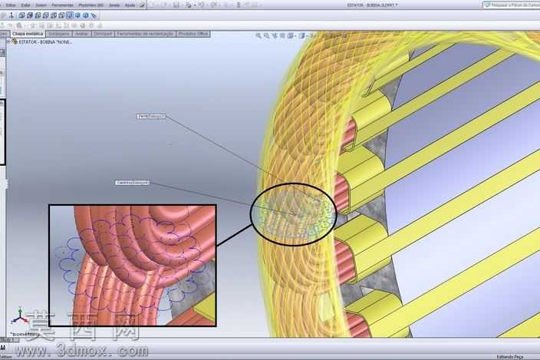This screenshot has width=540, height=360.
Task: Switch to the Avaliar tab
Action: [81, 34]
